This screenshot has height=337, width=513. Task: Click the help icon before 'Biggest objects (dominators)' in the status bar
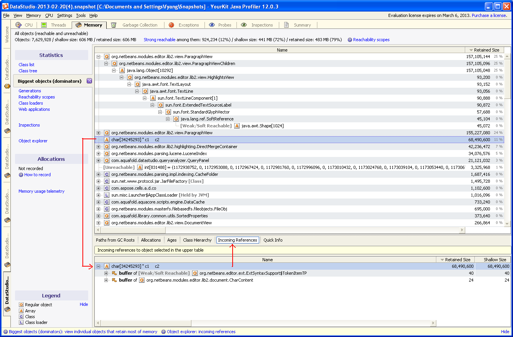point(5,332)
